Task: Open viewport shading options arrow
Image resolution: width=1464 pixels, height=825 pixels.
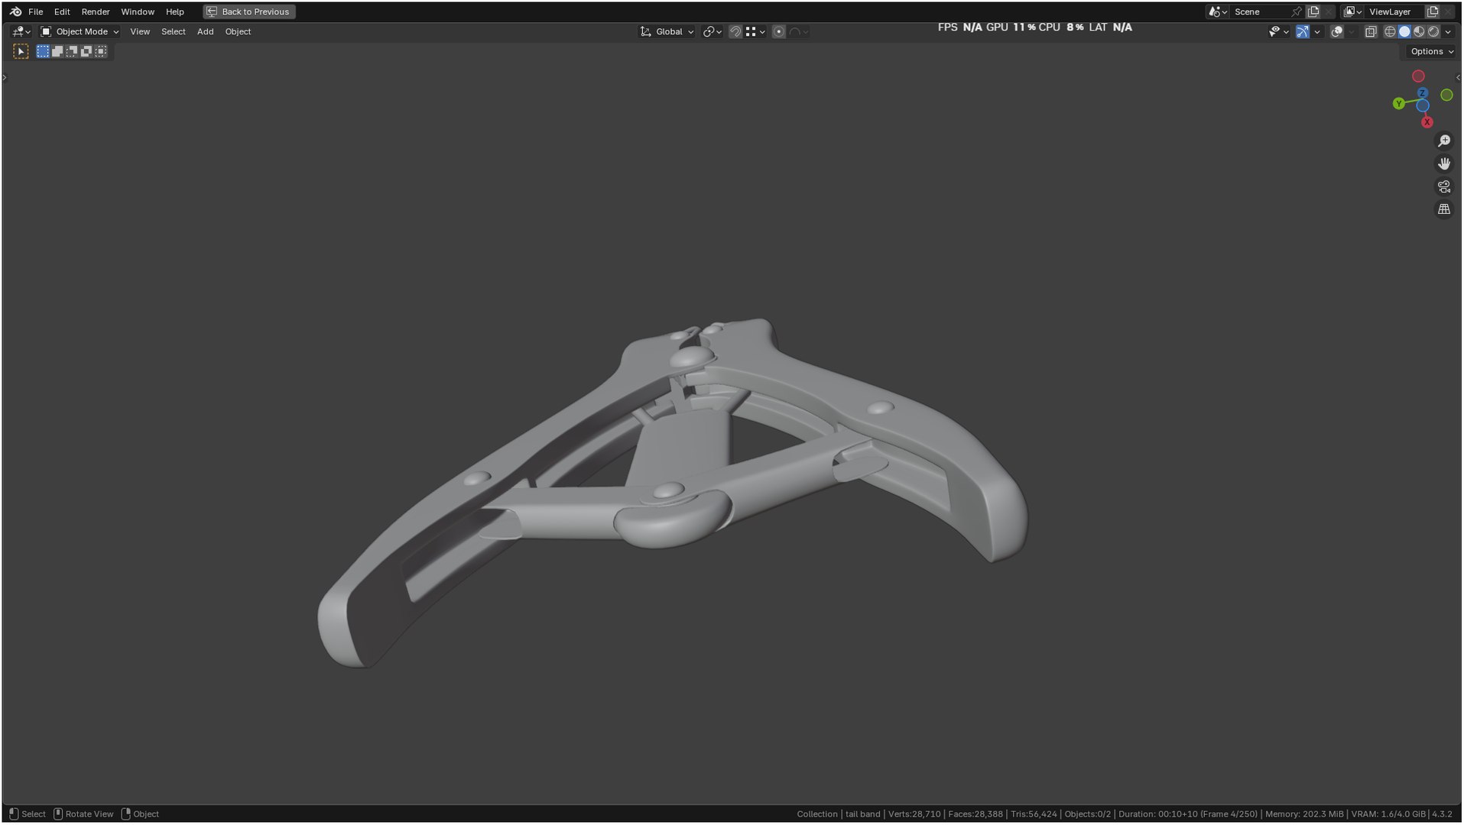Action: 1448,31
